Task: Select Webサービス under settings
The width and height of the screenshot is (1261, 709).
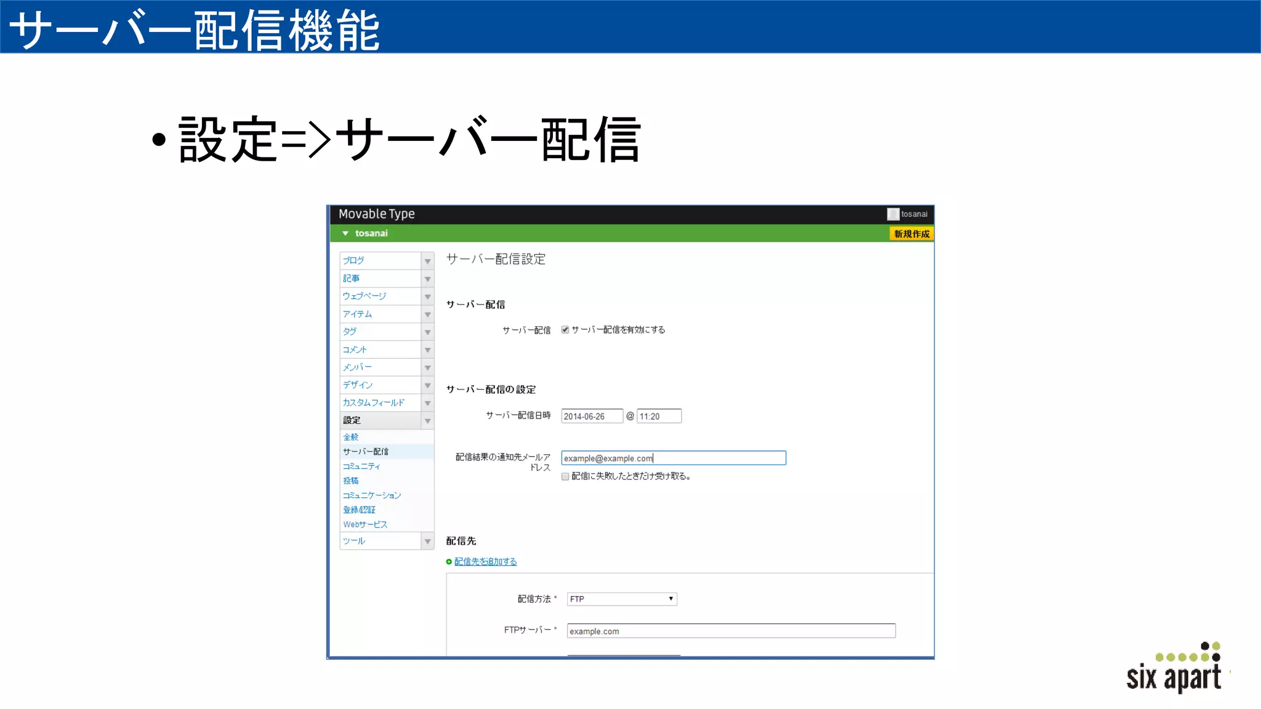Action: 365,524
